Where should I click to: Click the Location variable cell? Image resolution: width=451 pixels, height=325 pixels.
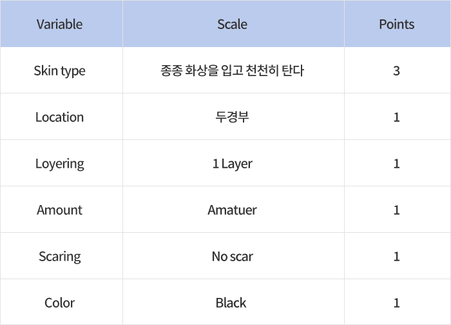point(59,117)
